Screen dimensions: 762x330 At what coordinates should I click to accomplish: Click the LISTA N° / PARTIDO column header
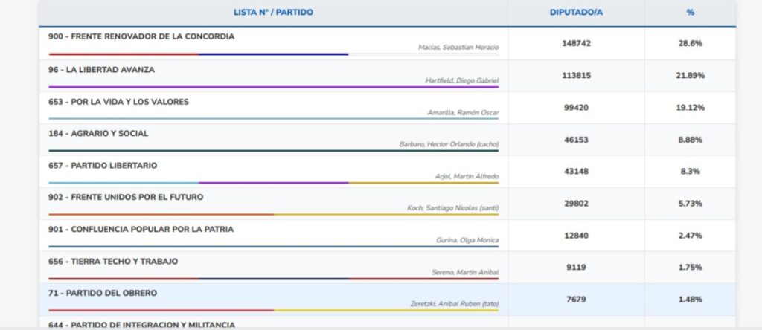273,13
